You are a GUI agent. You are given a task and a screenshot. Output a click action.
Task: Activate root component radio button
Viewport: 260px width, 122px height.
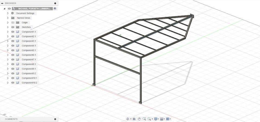point(55,9)
